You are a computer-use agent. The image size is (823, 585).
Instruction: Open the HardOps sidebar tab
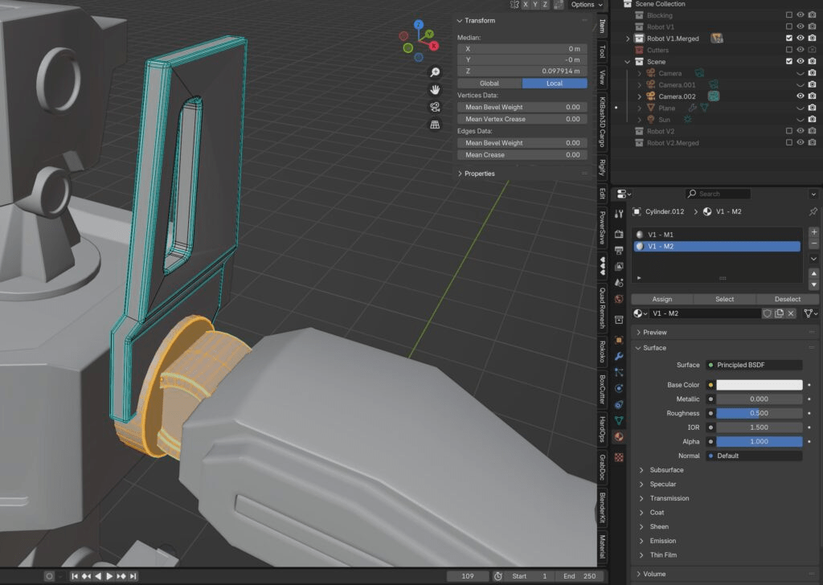[x=602, y=430]
